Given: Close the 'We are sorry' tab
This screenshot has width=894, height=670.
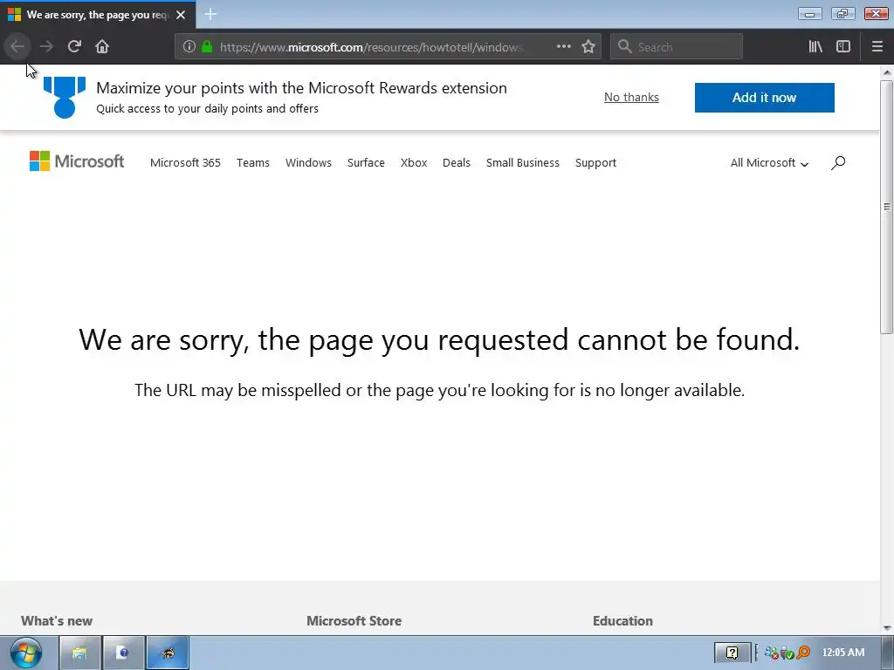Looking at the screenshot, I should click(x=181, y=15).
